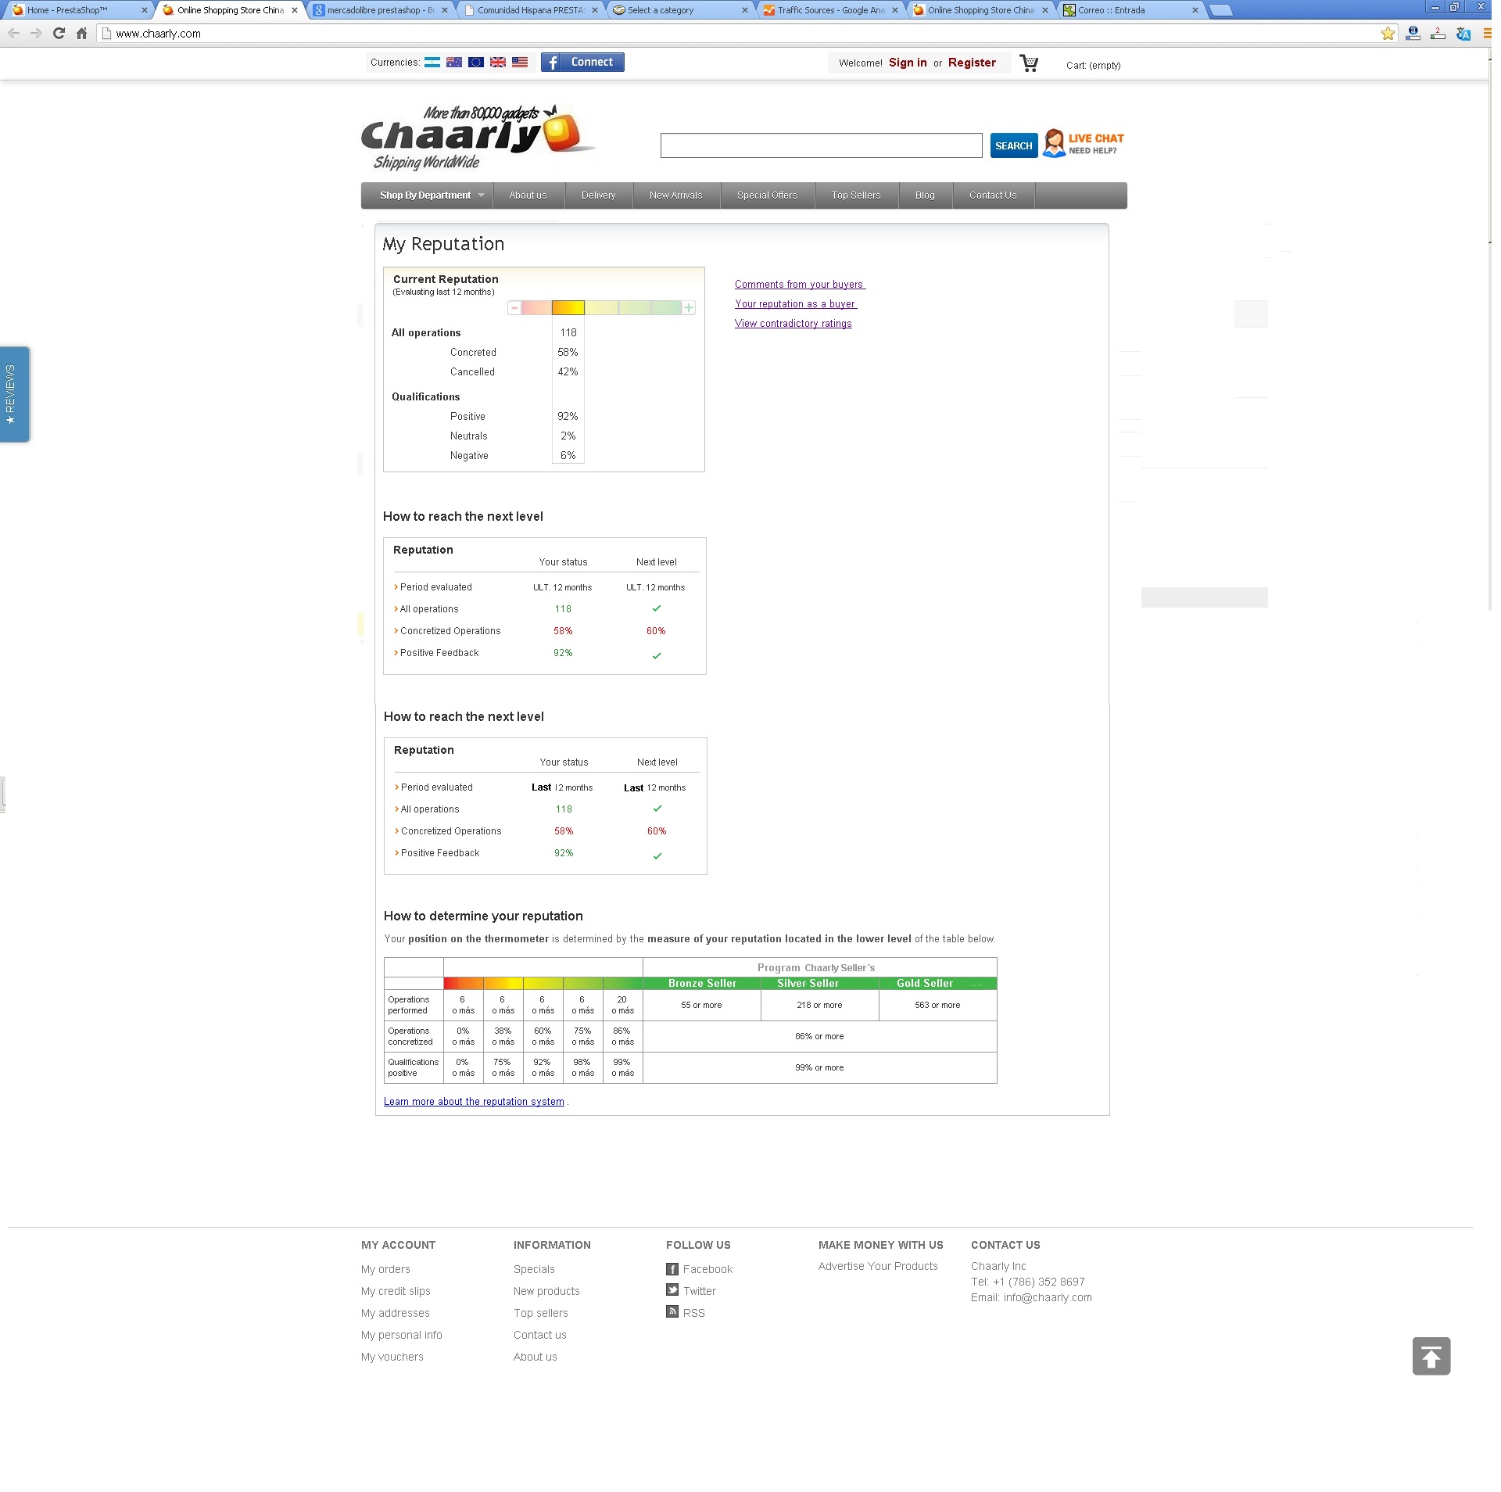
Task: Select the Argentina flag currency
Action: point(432,63)
